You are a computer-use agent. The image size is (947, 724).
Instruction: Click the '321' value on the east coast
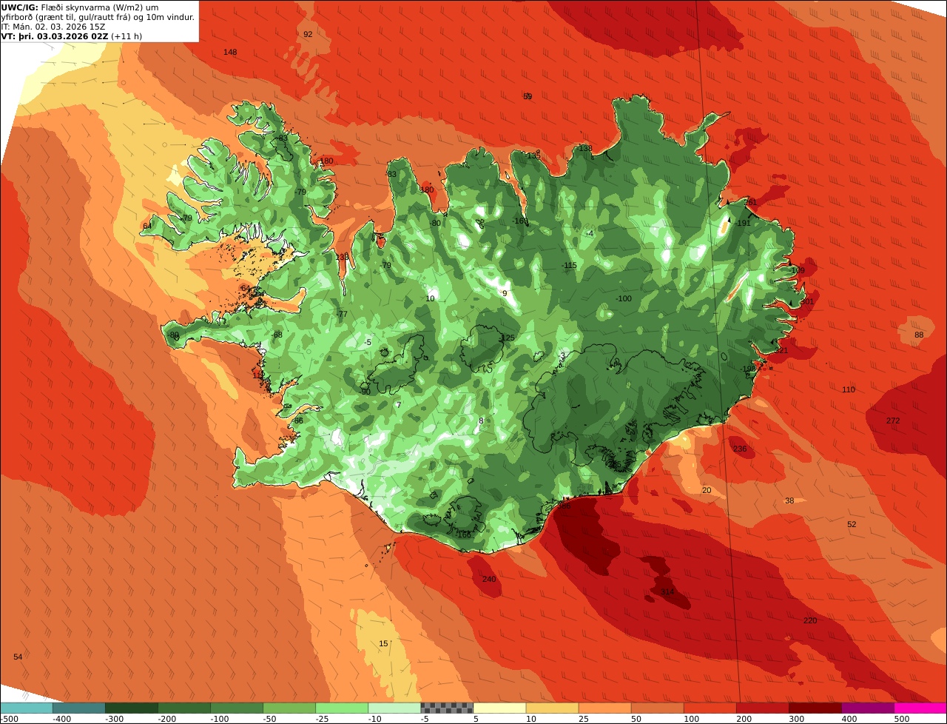(781, 350)
